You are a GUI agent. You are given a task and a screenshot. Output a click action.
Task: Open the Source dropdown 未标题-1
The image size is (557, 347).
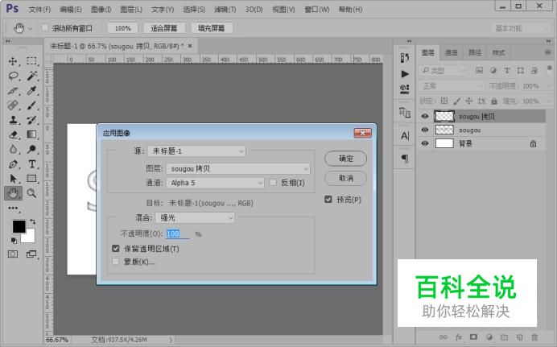[x=196, y=151]
